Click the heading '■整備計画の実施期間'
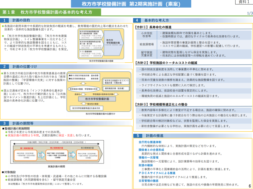Image resolution: width=253 pixels, height=189 pixels. [x=16, y=128]
